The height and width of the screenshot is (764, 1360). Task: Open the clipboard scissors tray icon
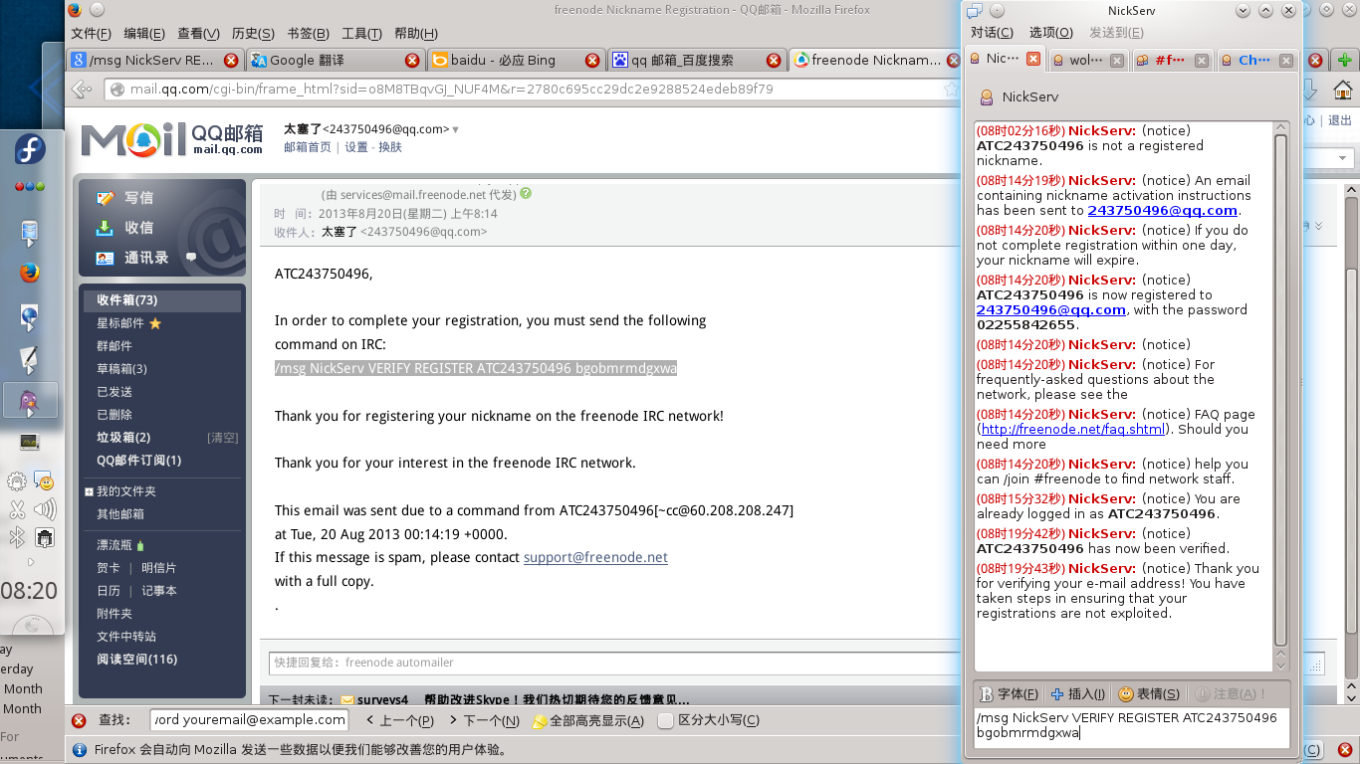coord(17,510)
